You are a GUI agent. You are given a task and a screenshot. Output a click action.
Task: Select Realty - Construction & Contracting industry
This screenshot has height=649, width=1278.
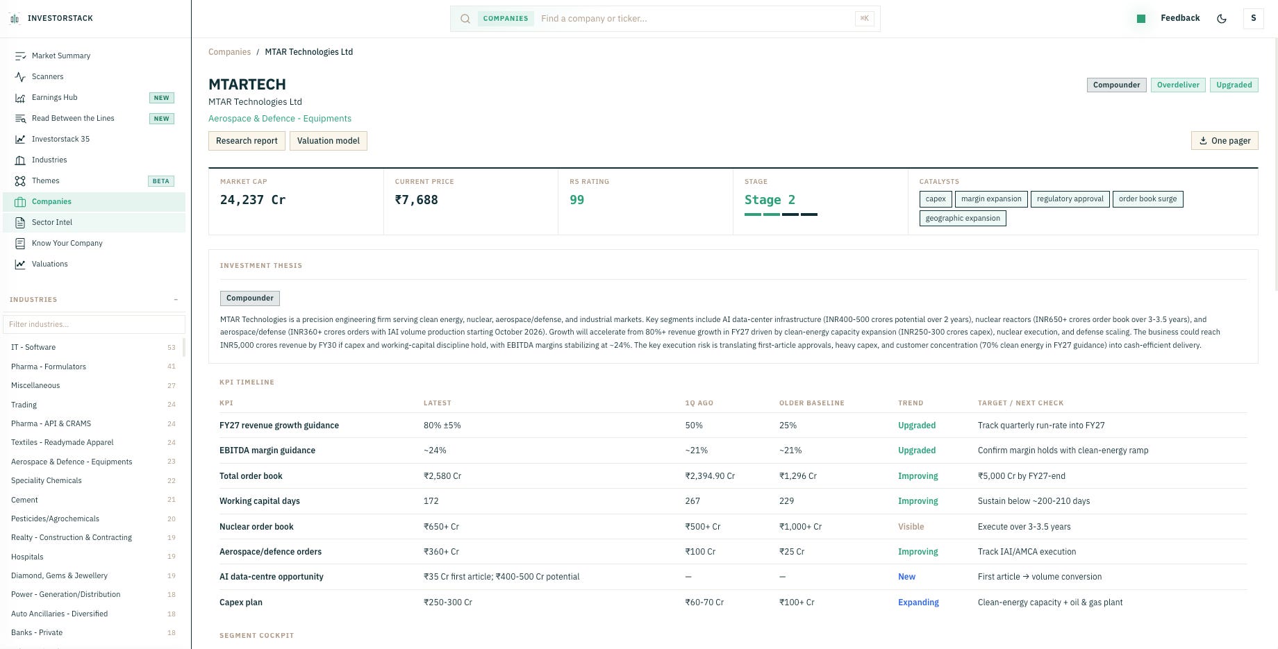click(x=93, y=537)
